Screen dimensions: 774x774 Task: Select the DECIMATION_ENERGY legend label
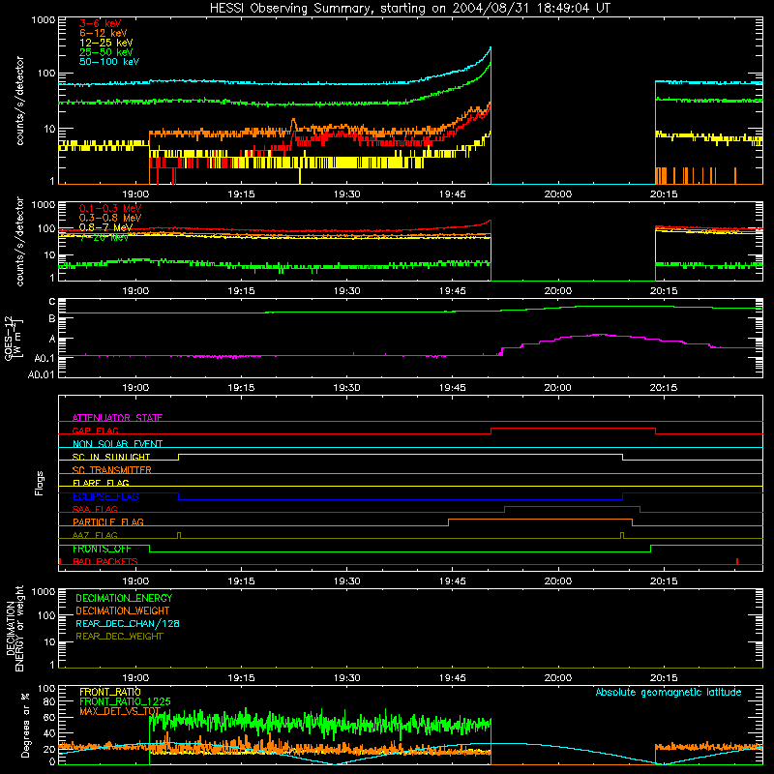coord(124,598)
